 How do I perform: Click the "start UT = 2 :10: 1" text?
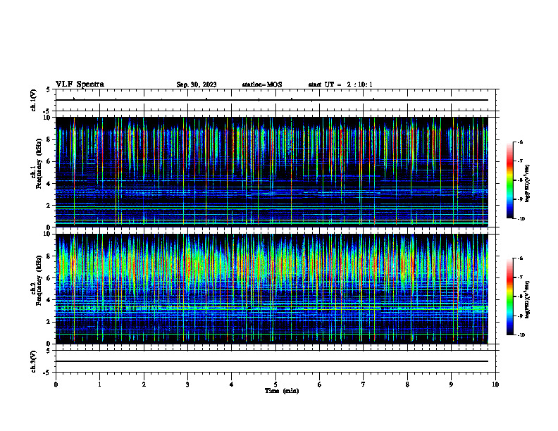[x=340, y=85]
